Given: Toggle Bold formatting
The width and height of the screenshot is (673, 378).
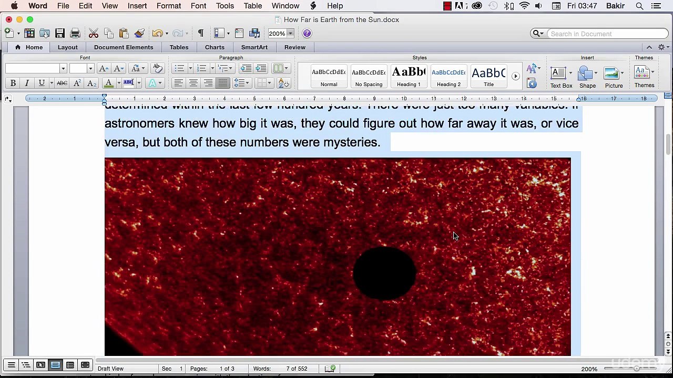Looking at the screenshot, I should tap(13, 83).
